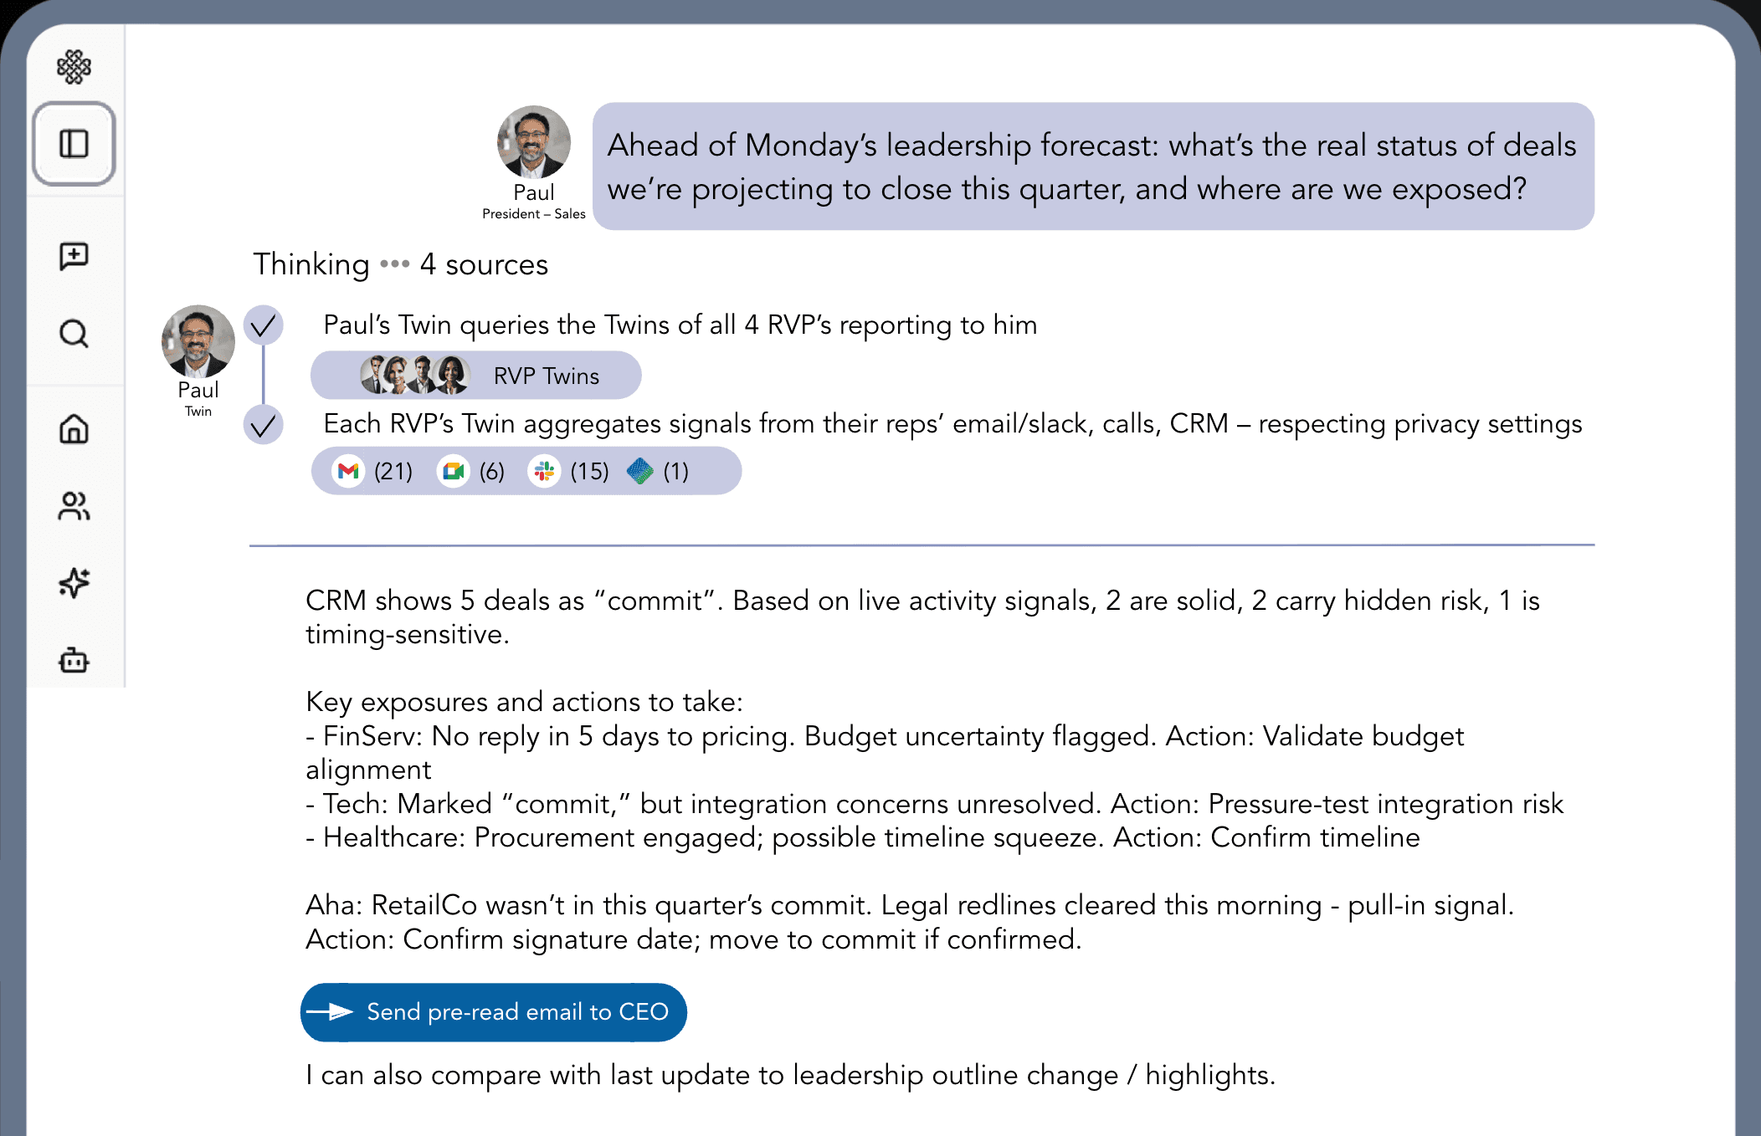Click checkmark beside RVP's Twin aggregates step
The width and height of the screenshot is (1761, 1136).
(264, 426)
